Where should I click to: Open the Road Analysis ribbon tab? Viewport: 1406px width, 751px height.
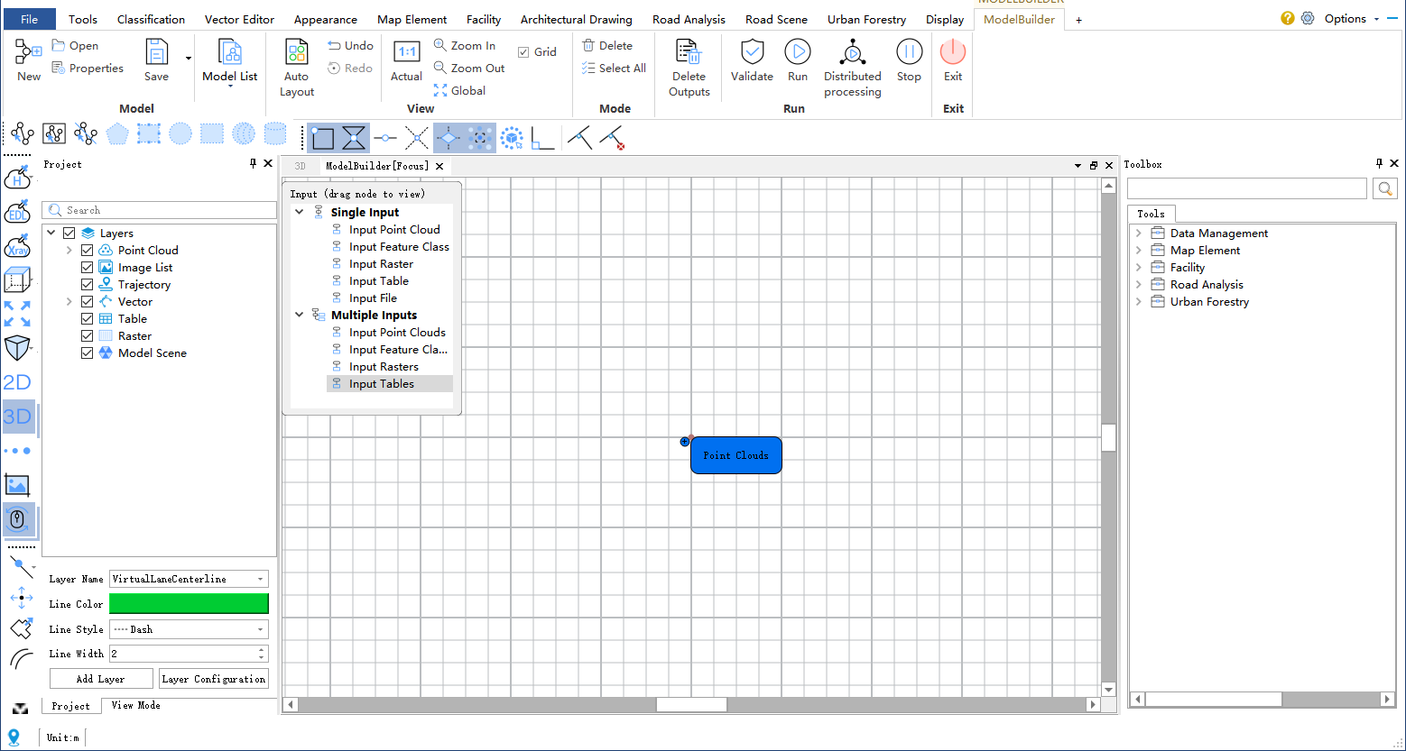(689, 19)
